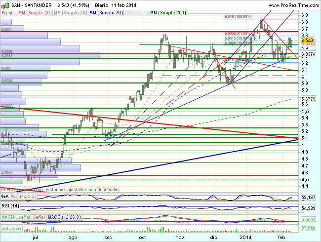Click the candlestick chart icon beside SAN
Viewport: 321px width, 242px height.
(x=5, y=5)
